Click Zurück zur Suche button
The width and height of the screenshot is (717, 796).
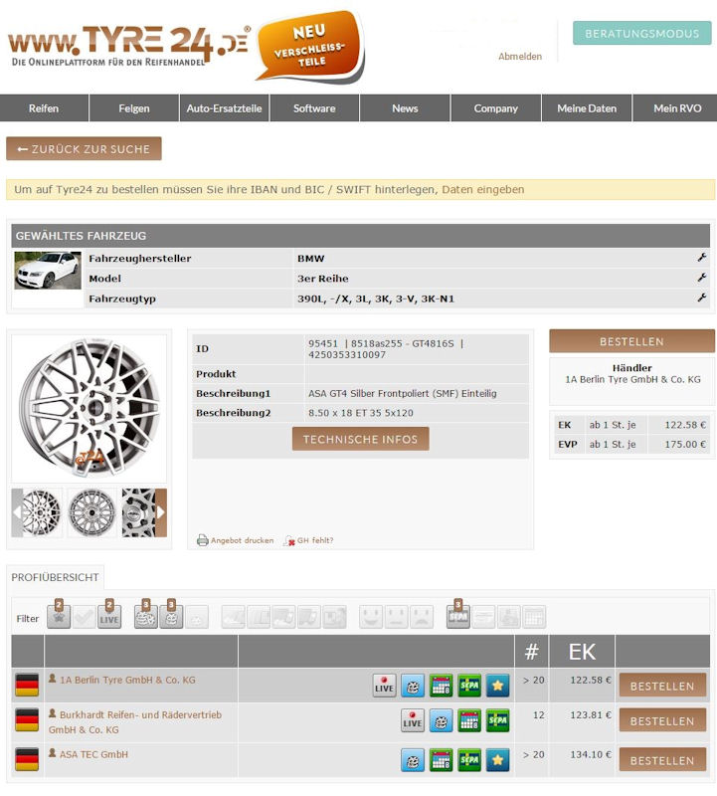click(84, 148)
